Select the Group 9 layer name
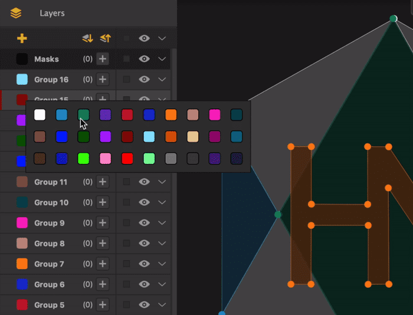The image size is (413, 315). coord(49,223)
